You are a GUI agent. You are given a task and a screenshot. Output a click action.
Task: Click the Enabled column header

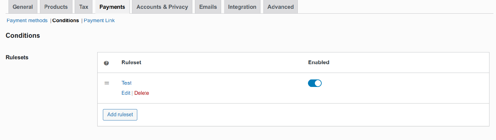coord(318,63)
